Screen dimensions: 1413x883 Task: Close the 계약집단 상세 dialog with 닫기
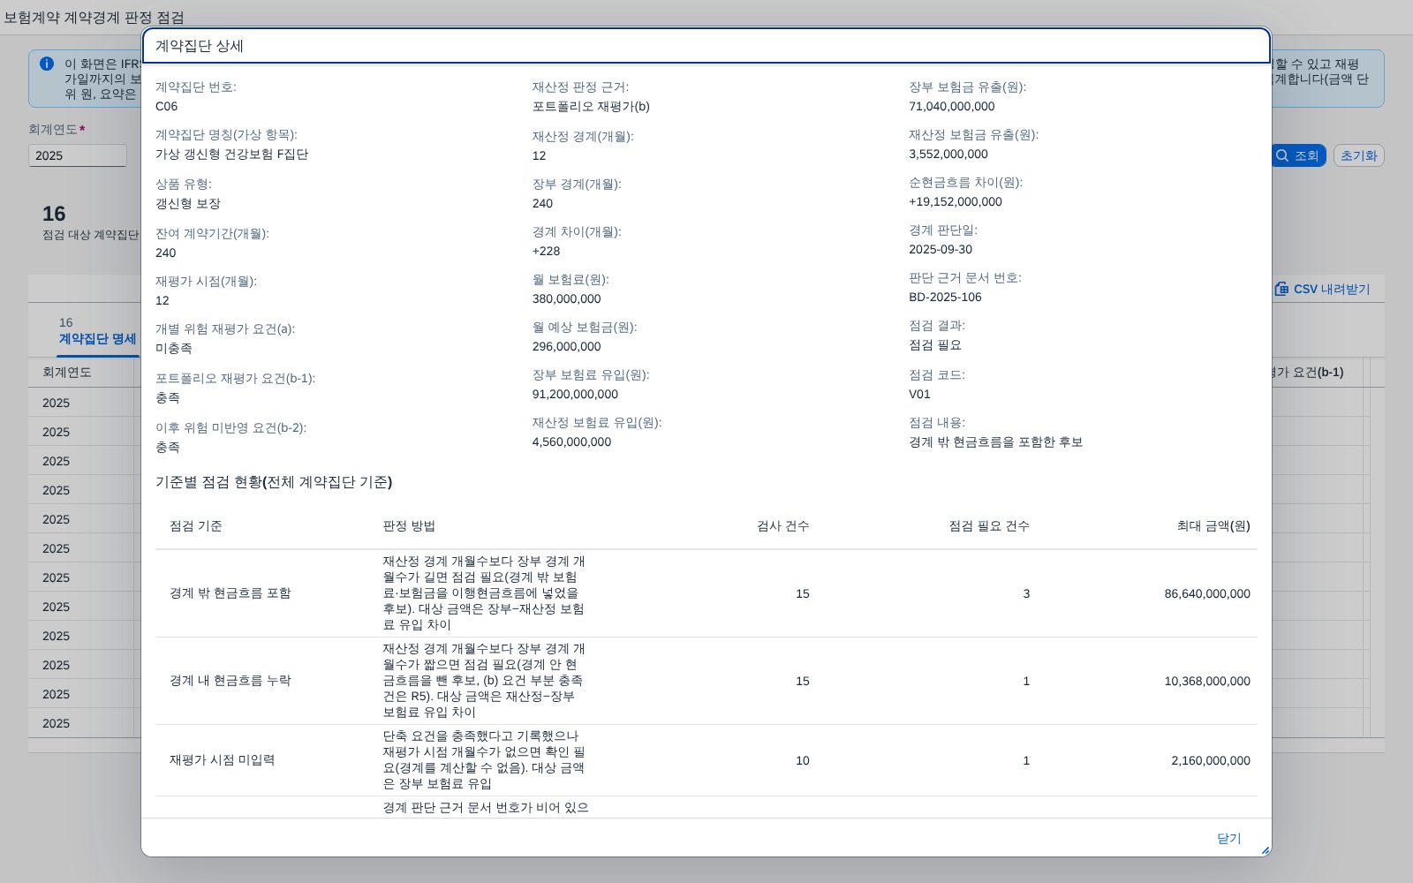click(x=1228, y=838)
